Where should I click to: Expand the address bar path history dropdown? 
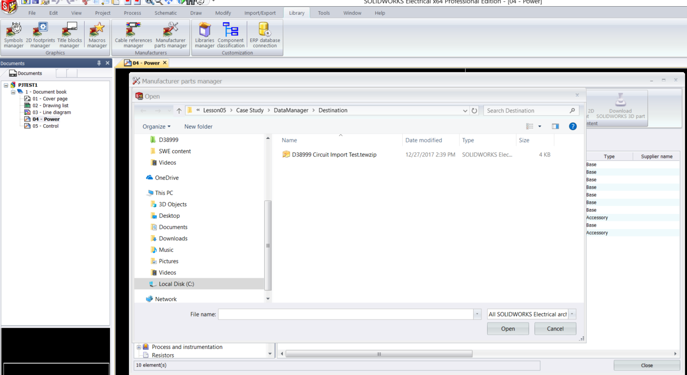click(x=465, y=110)
